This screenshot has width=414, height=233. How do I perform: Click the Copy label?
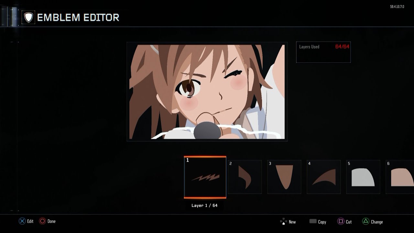click(x=322, y=222)
